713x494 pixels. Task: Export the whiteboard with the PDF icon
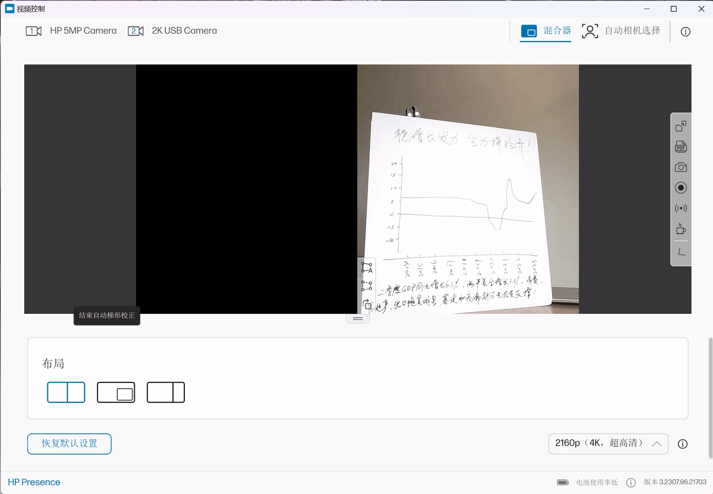tap(681, 147)
